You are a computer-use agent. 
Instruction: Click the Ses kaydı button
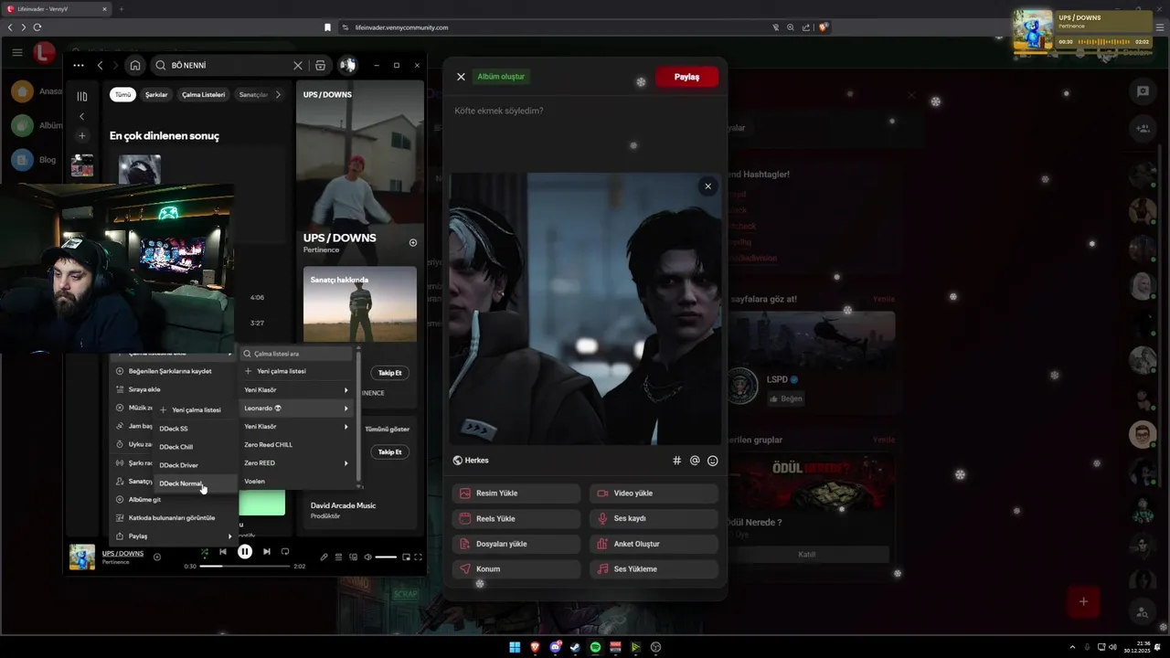click(654, 518)
